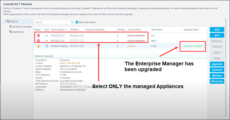
Task: Click into the Search input field
Action: [53, 22]
